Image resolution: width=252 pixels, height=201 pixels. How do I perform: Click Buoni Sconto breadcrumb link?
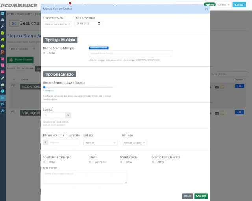(x=24, y=14)
